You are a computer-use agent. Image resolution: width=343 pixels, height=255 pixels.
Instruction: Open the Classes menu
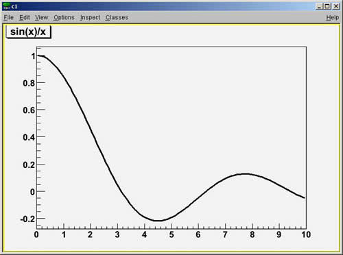pos(117,17)
